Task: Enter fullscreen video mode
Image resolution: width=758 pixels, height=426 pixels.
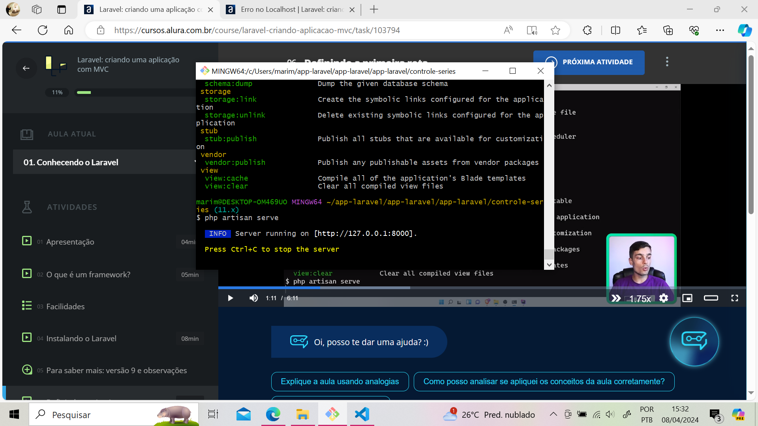Action: tap(735, 298)
